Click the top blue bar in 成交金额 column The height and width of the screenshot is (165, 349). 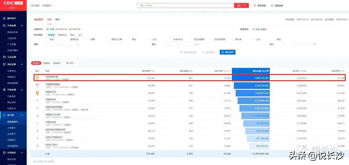click(x=250, y=78)
